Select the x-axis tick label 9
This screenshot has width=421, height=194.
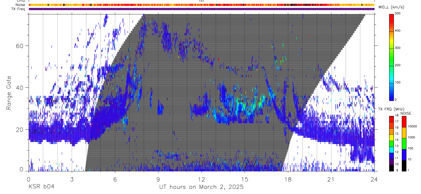click(x=158, y=179)
